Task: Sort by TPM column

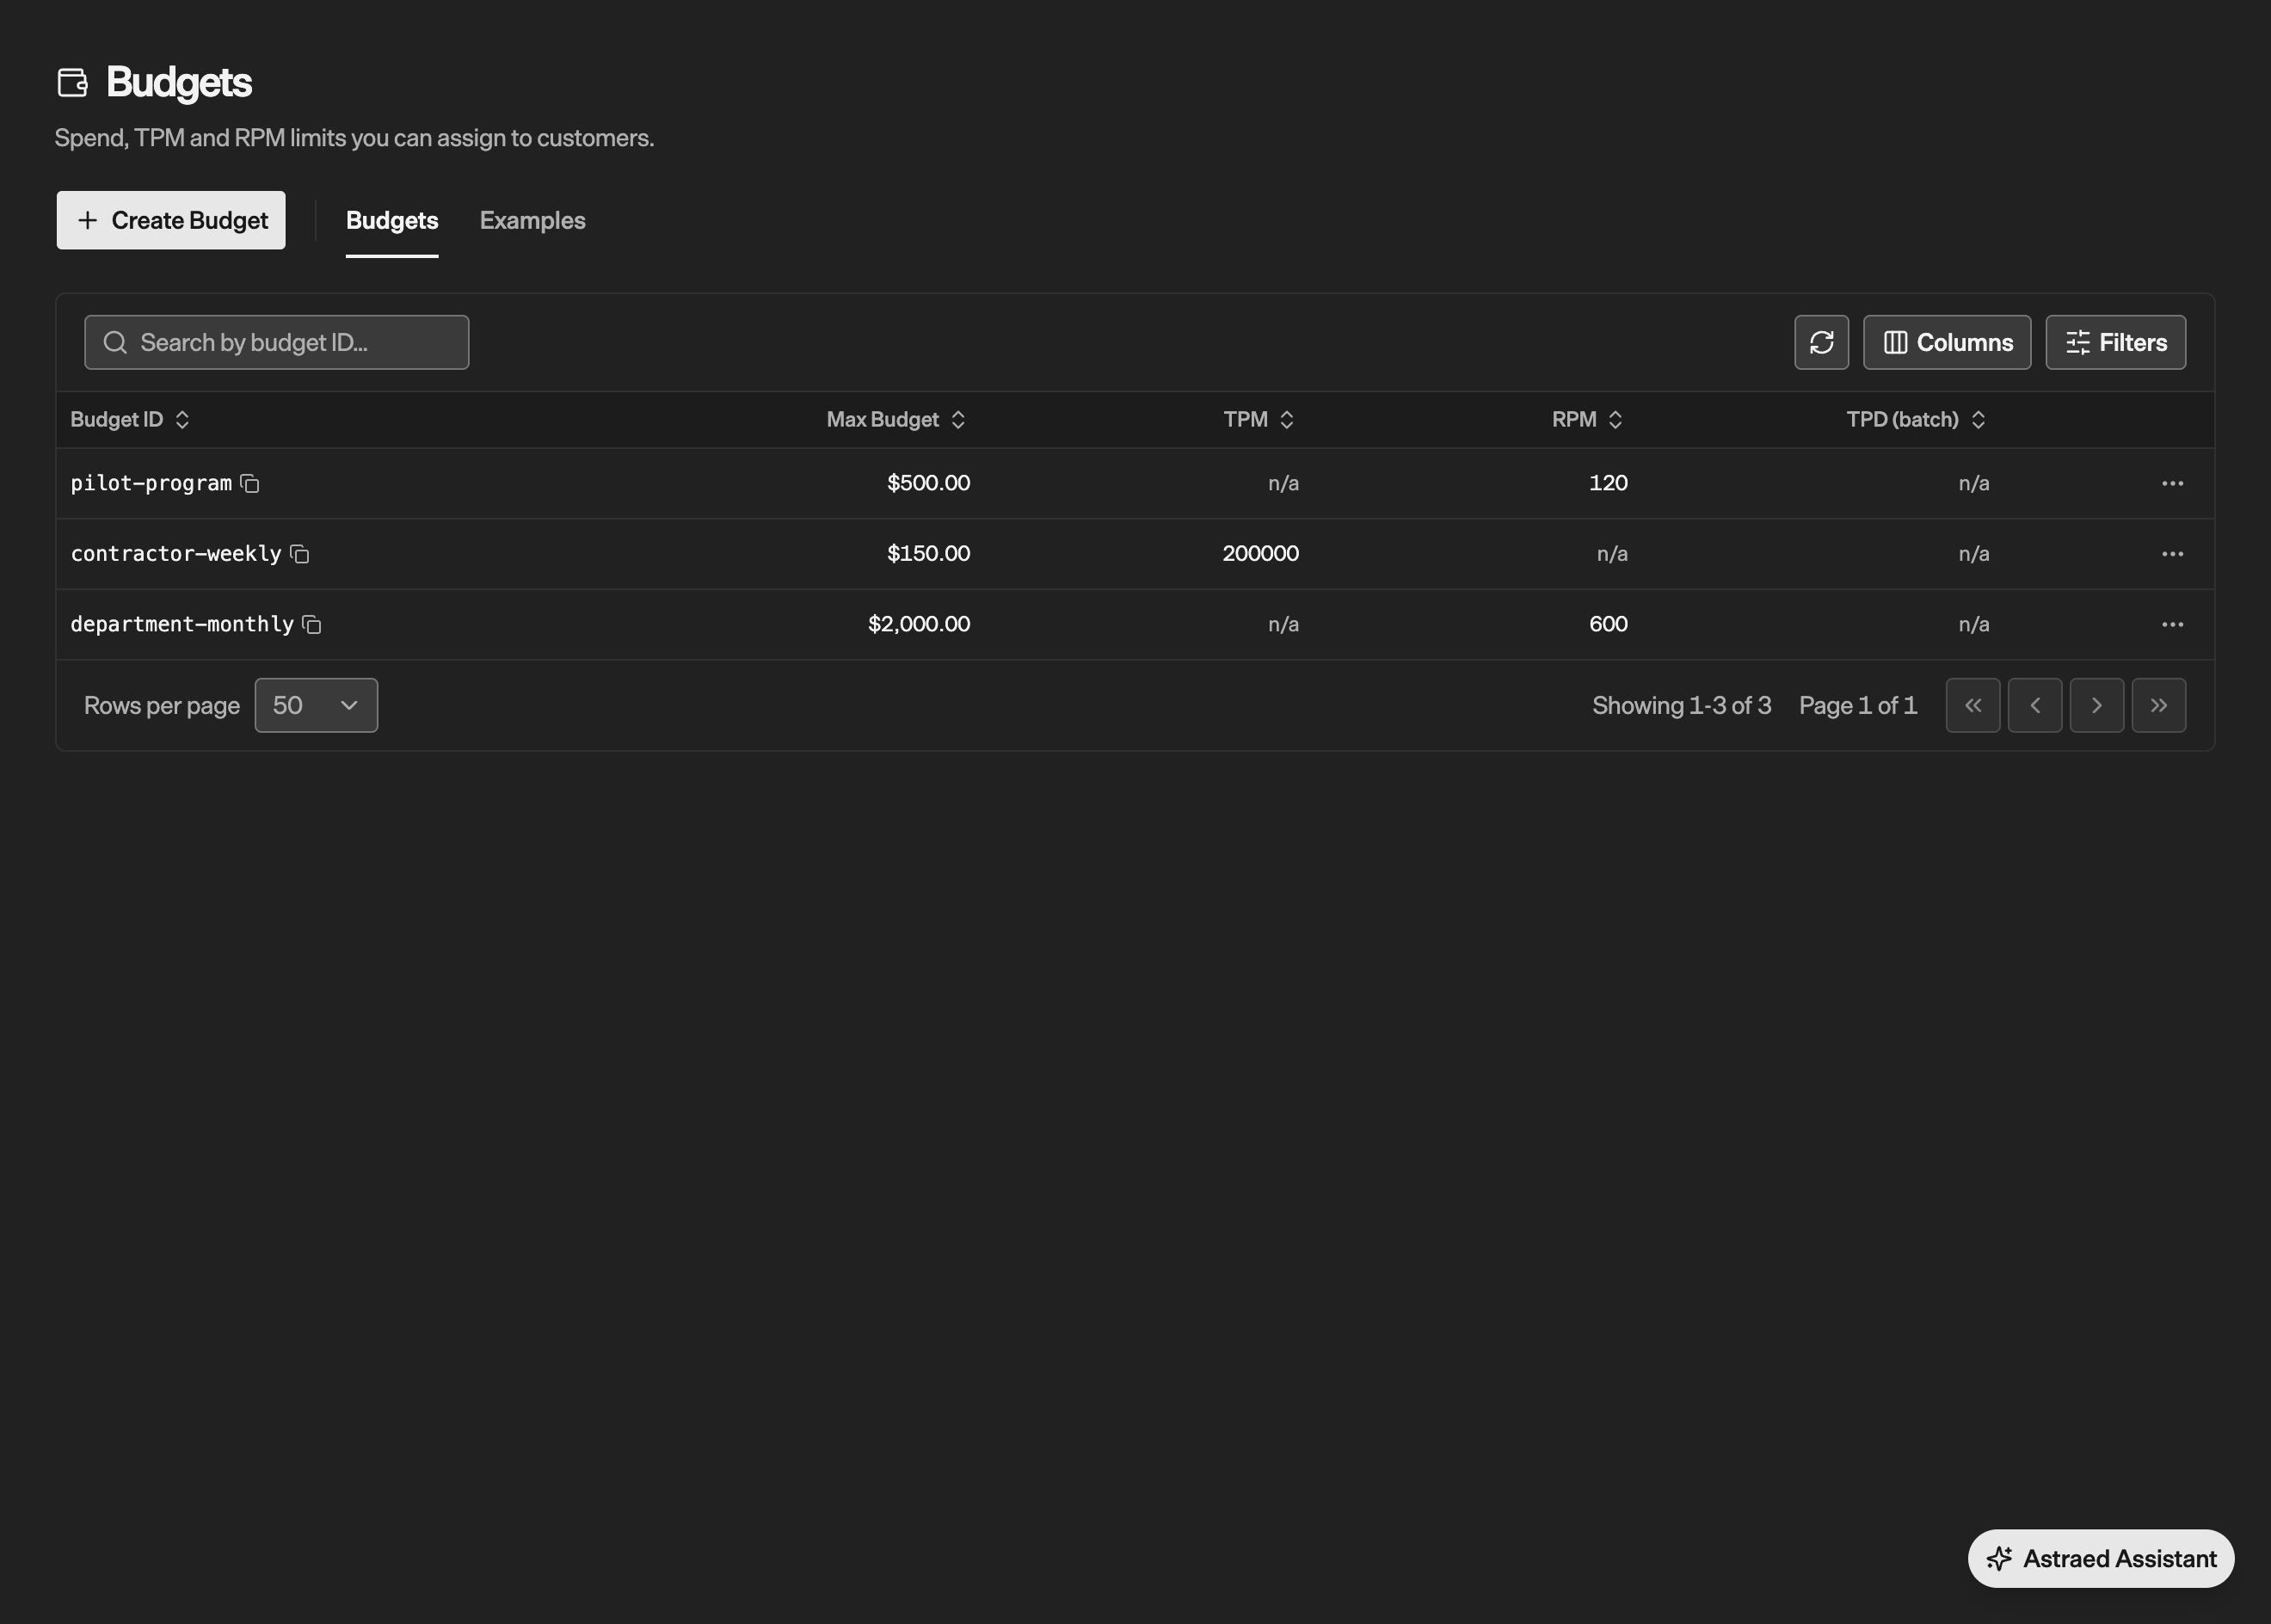Action: (1260, 419)
